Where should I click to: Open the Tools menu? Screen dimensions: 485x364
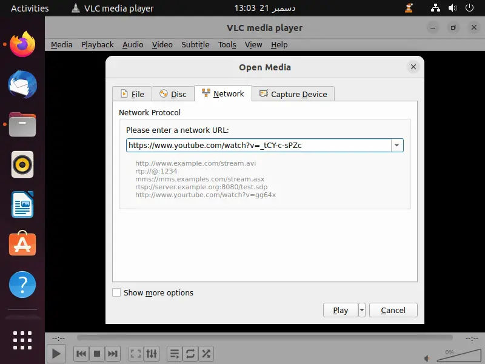click(x=227, y=44)
